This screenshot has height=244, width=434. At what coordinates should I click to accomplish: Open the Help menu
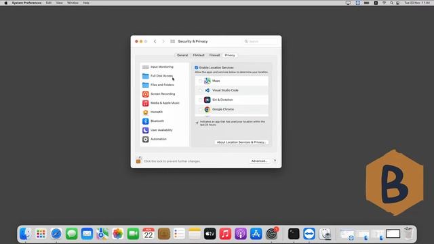coord(86,3)
